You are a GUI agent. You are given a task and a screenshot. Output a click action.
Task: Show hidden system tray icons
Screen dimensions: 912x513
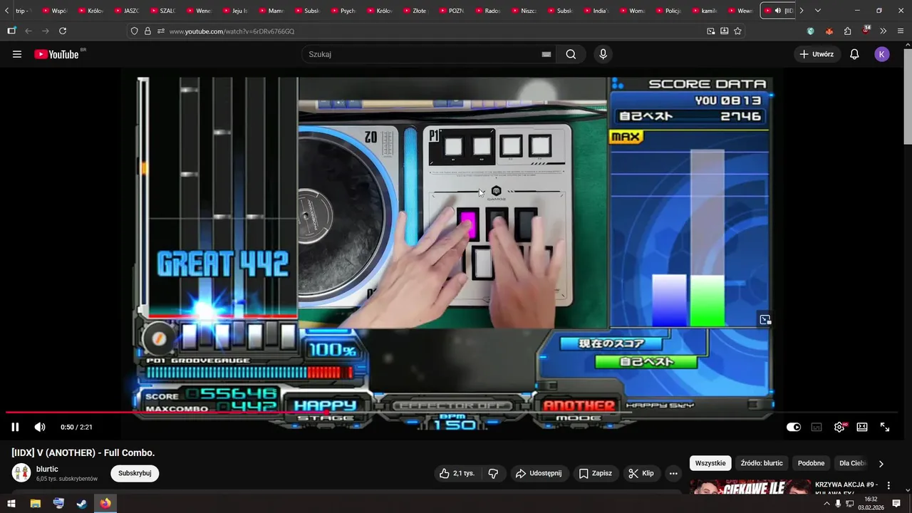click(x=826, y=503)
